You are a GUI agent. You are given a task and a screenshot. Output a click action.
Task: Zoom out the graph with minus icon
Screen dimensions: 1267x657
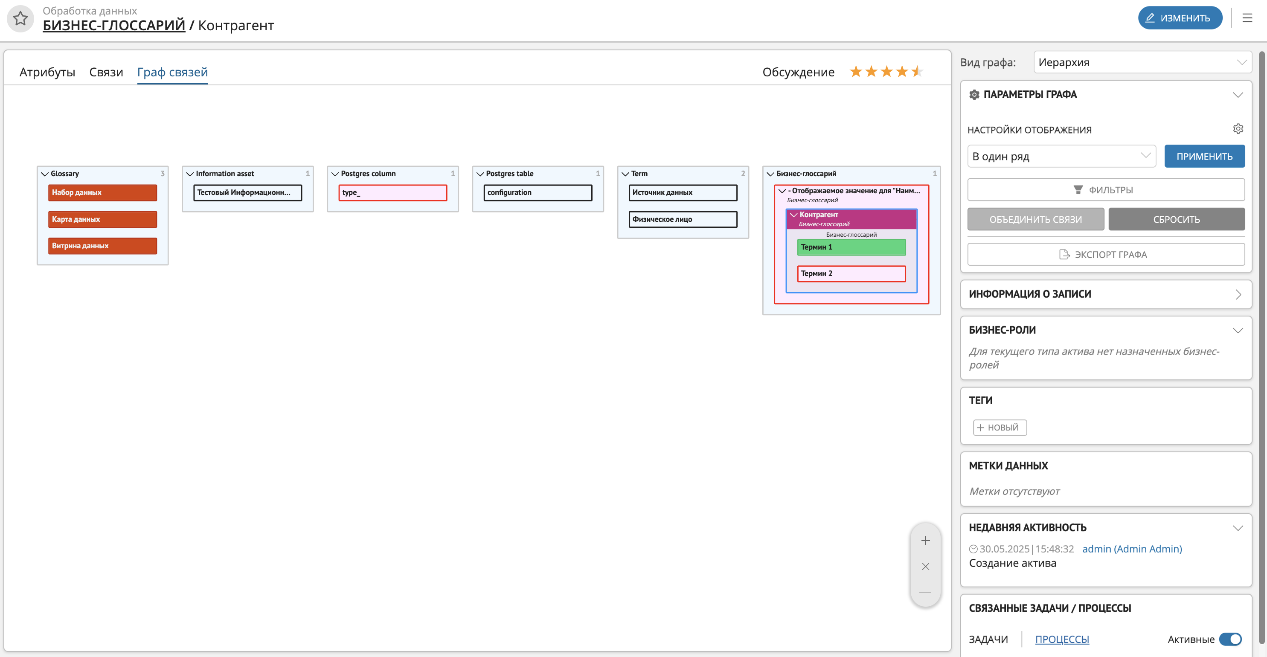(925, 592)
